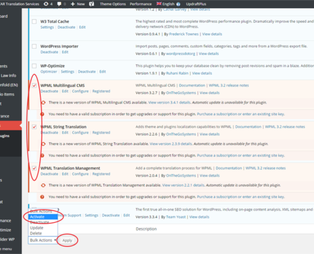
Task: View version 3.4.1 details link
Action: coord(169,102)
